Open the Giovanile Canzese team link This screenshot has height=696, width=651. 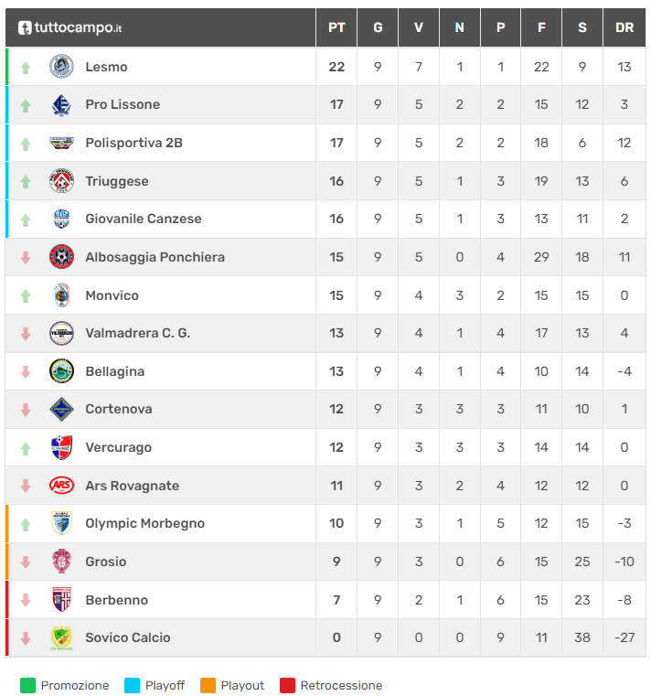point(143,220)
